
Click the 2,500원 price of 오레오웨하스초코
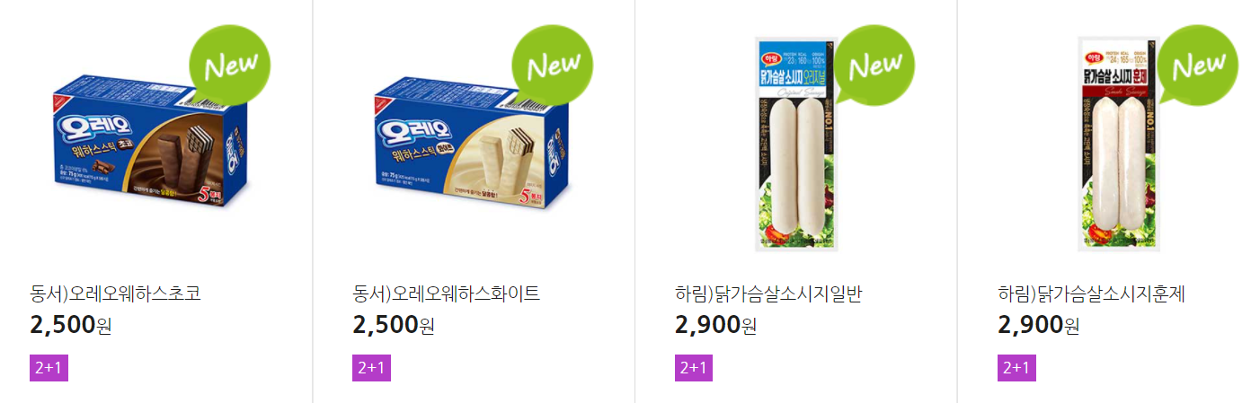pos(71,325)
